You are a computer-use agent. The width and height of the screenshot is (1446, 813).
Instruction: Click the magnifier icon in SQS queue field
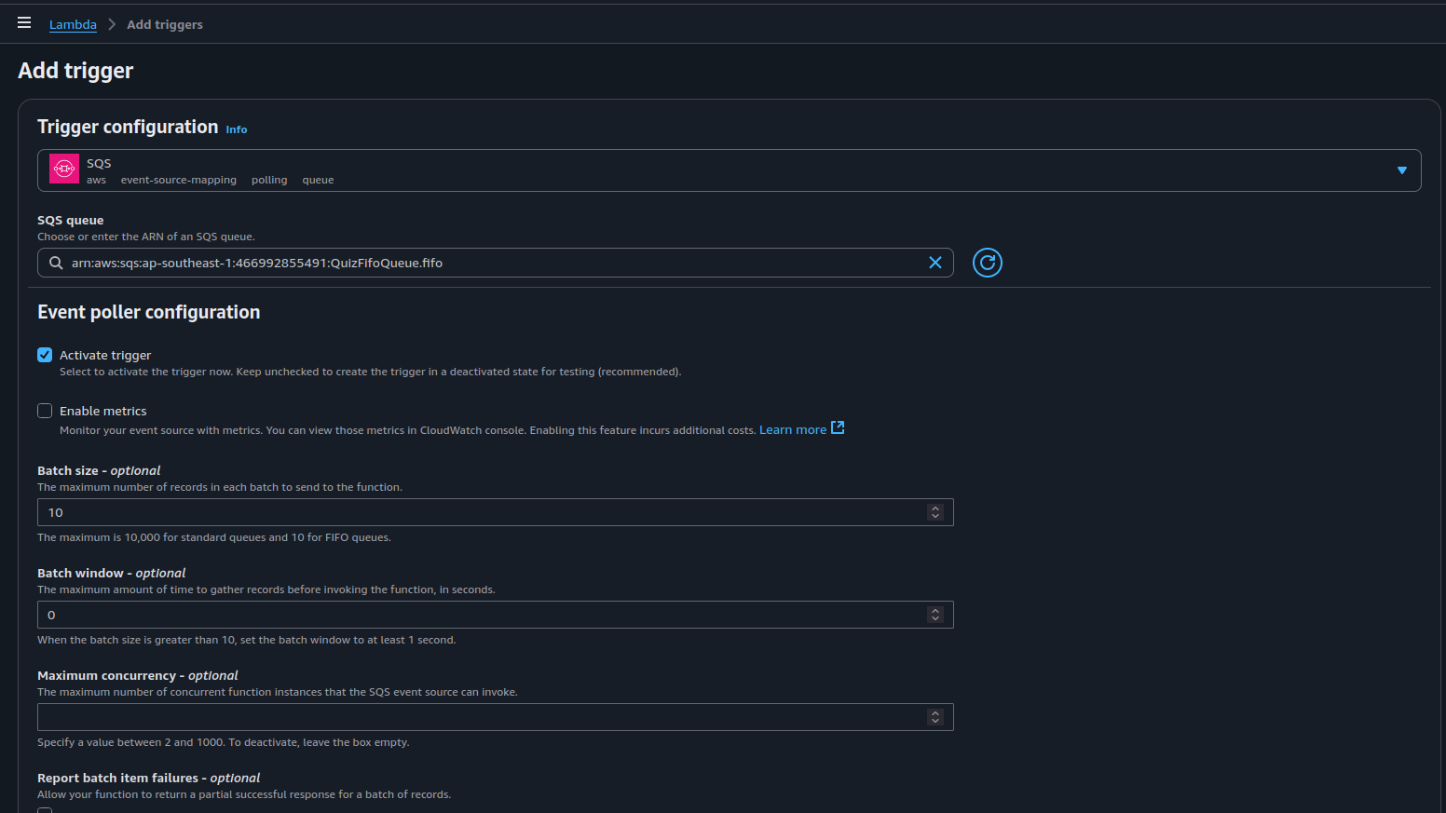point(56,263)
